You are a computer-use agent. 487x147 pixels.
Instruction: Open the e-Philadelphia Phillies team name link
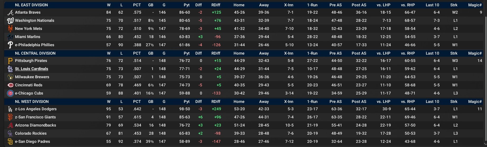pos(35,45)
